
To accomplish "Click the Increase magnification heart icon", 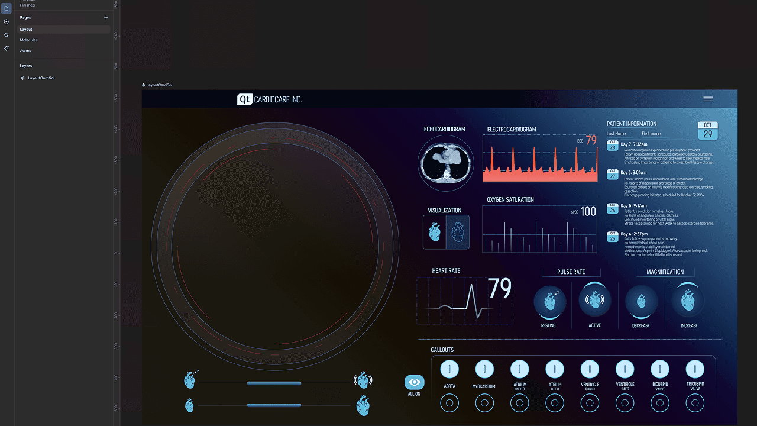I will pos(687,302).
